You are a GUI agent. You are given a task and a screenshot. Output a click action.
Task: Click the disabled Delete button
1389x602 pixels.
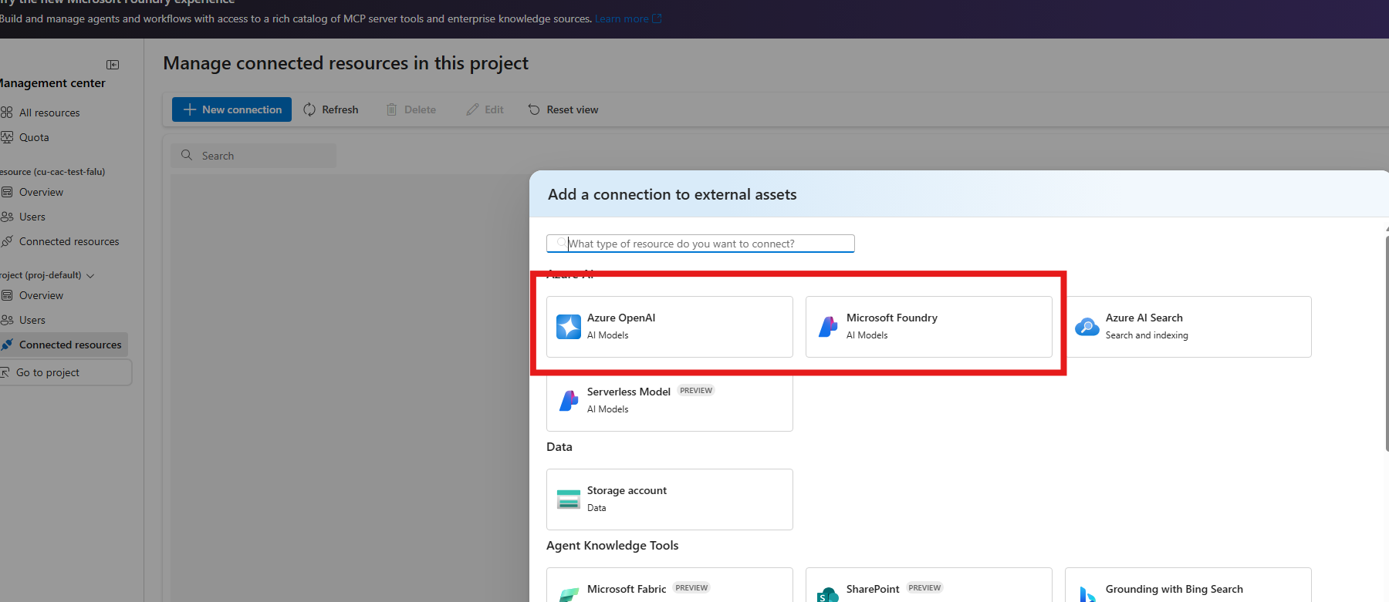pos(411,109)
